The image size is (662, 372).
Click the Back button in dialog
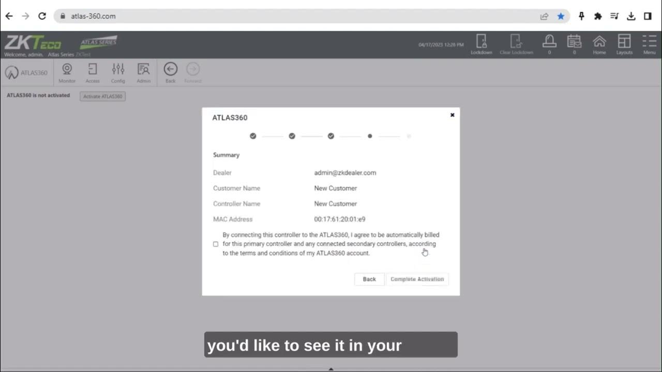point(369,279)
